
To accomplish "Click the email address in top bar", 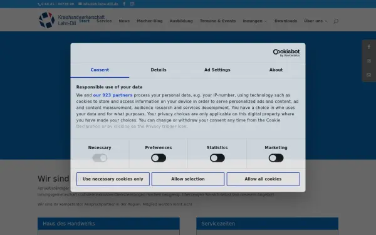I will (x=98, y=4).
